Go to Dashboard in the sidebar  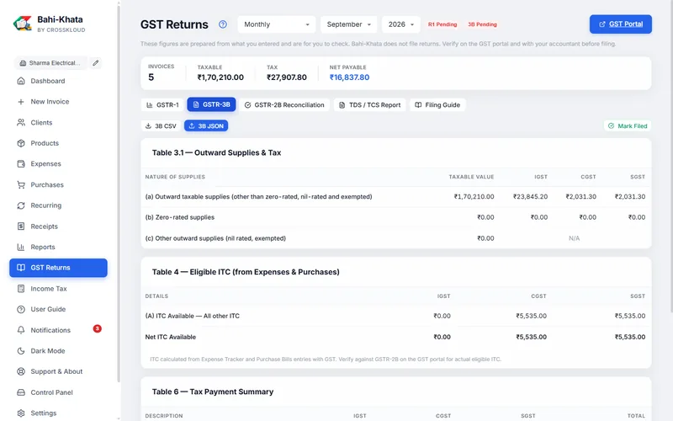[x=58, y=81]
